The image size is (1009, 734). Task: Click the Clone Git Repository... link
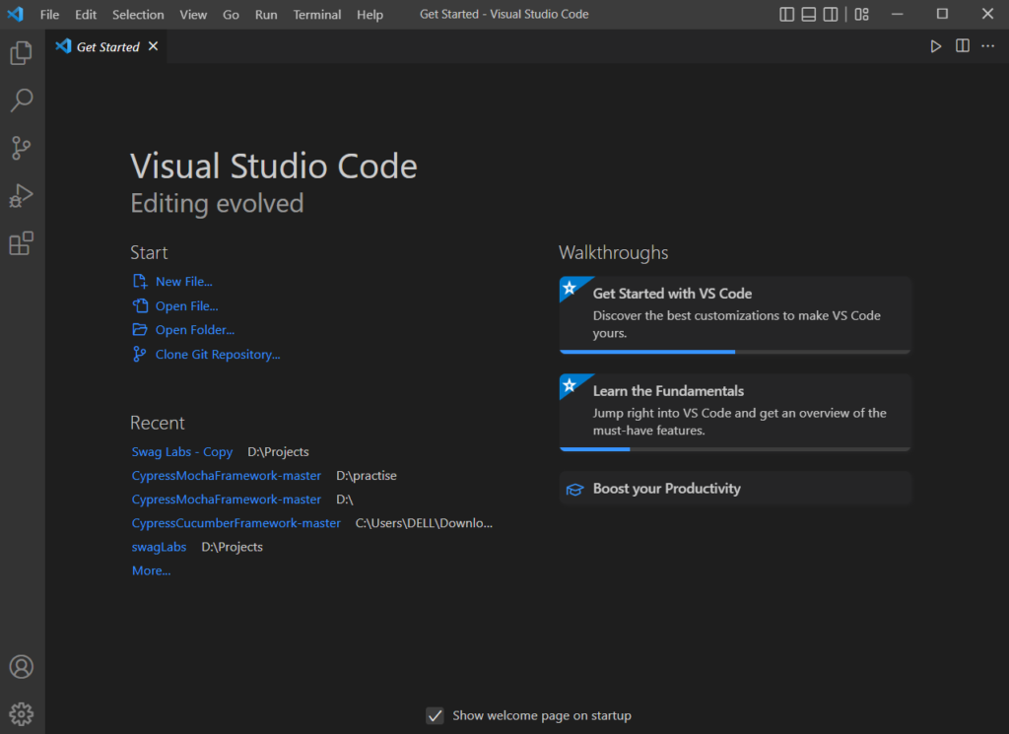[x=218, y=355]
